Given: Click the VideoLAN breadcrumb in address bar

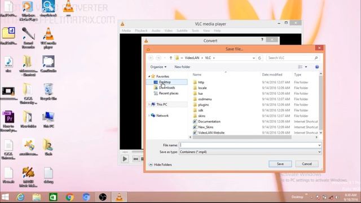Looking at the screenshot, I should coord(192,58).
